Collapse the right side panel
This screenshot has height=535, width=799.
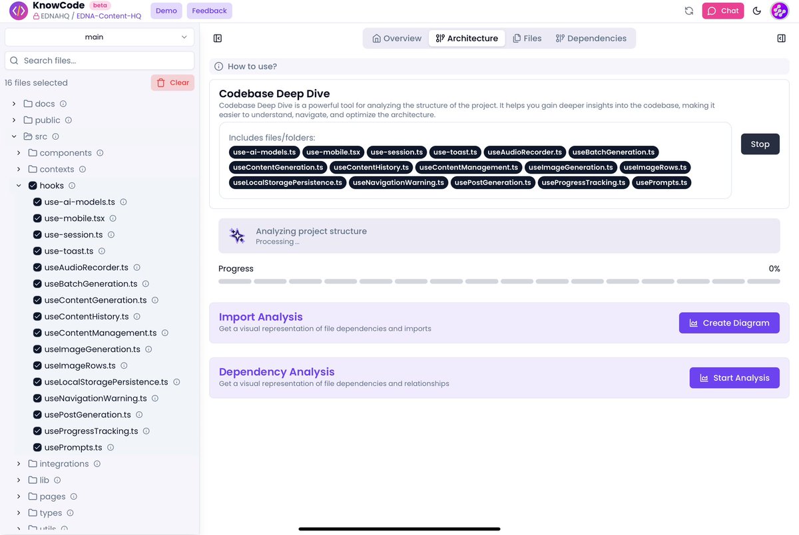tap(781, 38)
